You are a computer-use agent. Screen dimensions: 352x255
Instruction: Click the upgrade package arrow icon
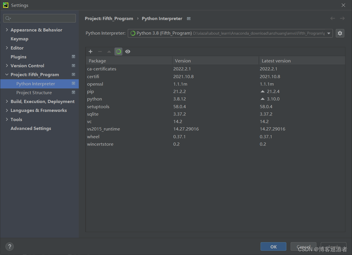click(x=109, y=52)
